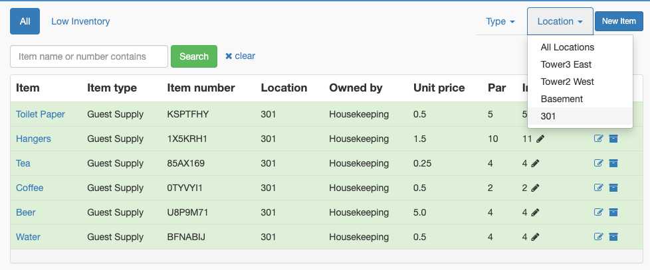This screenshot has height=270, width=650.
Task: Open the Type filter dropdown
Action: (x=500, y=21)
